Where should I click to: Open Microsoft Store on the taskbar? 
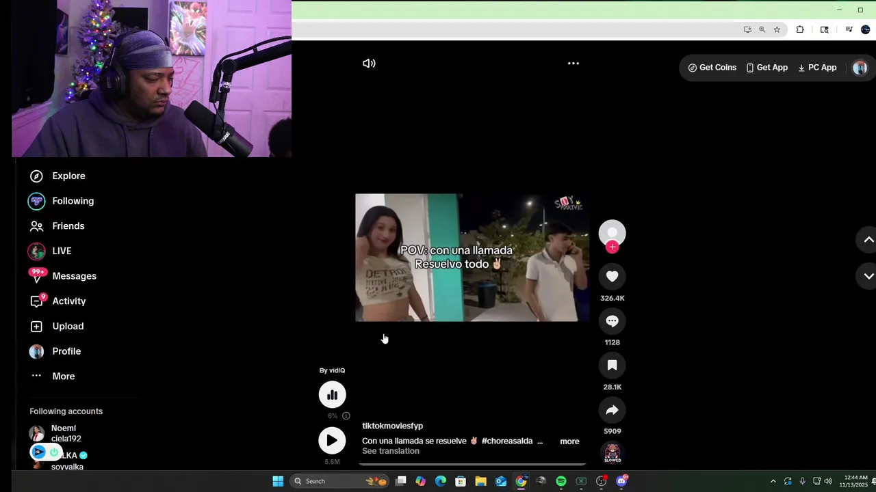tap(461, 481)
